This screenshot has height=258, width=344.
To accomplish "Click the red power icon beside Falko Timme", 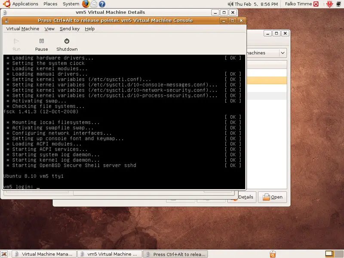I will [x=316, y=4].
